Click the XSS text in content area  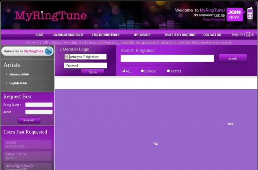(x=230, y=124)
